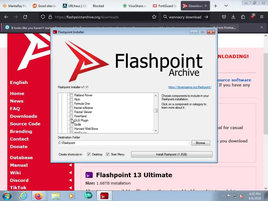Click component list scroll up arrow
The image size is (268, 201).
click(155, 95)
